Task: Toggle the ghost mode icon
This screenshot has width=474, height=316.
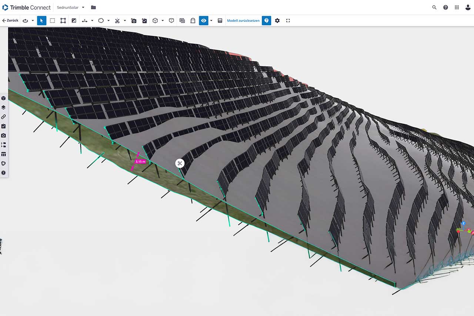Action: 193,21
